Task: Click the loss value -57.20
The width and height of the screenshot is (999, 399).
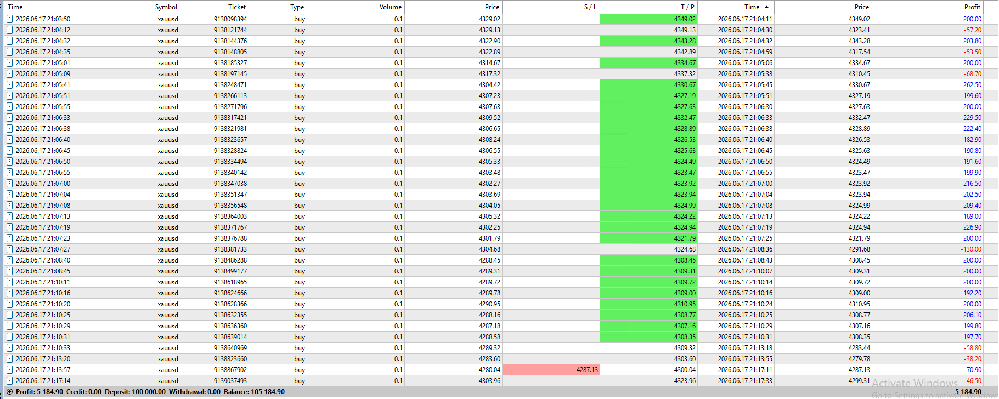Action: coord(973,30)
